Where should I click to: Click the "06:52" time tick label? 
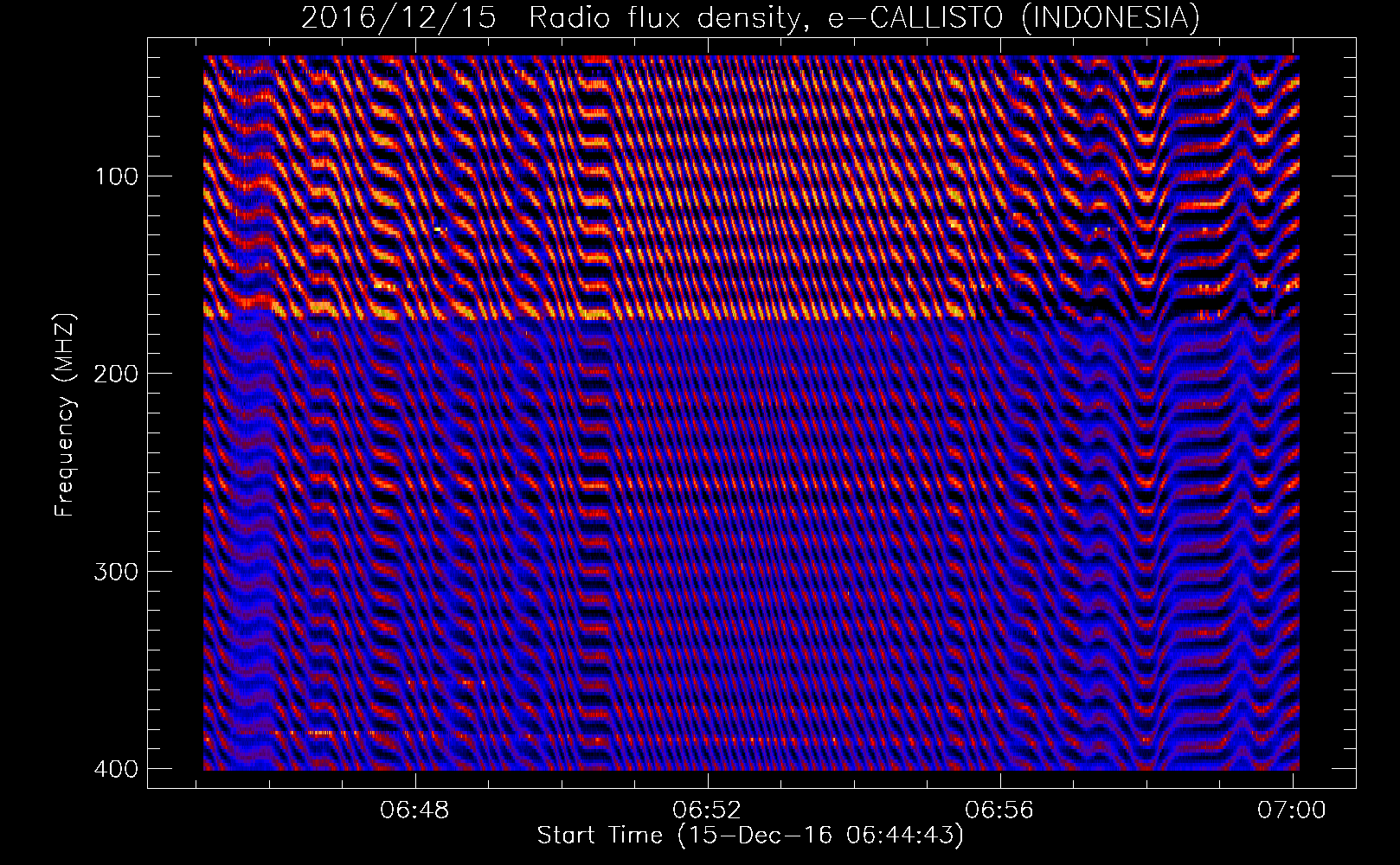pyautogui.click(x=709, y=810)
